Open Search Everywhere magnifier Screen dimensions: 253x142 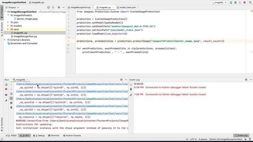(250, 3)
